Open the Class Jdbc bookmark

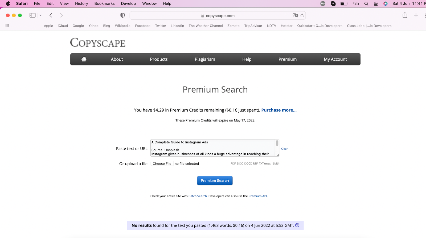[369, 26]
